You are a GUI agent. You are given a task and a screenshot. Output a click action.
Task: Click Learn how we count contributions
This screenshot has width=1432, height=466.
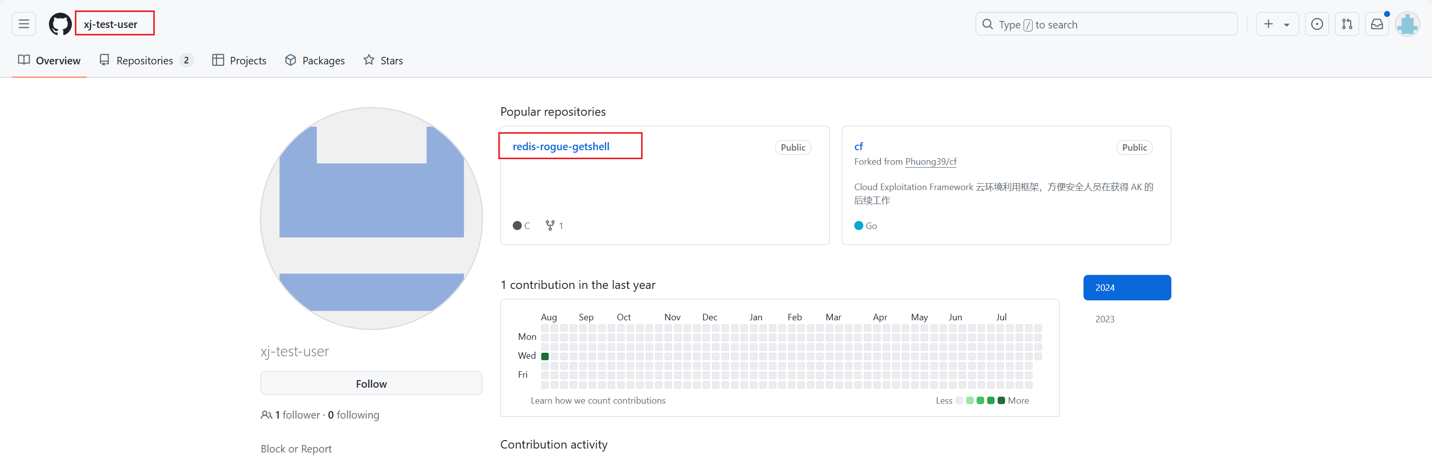pyautogui.click(x=598, y=401)
